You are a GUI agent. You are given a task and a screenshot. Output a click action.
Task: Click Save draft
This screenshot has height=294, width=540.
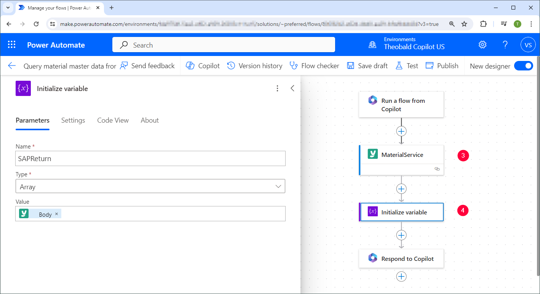click(367, 66)
